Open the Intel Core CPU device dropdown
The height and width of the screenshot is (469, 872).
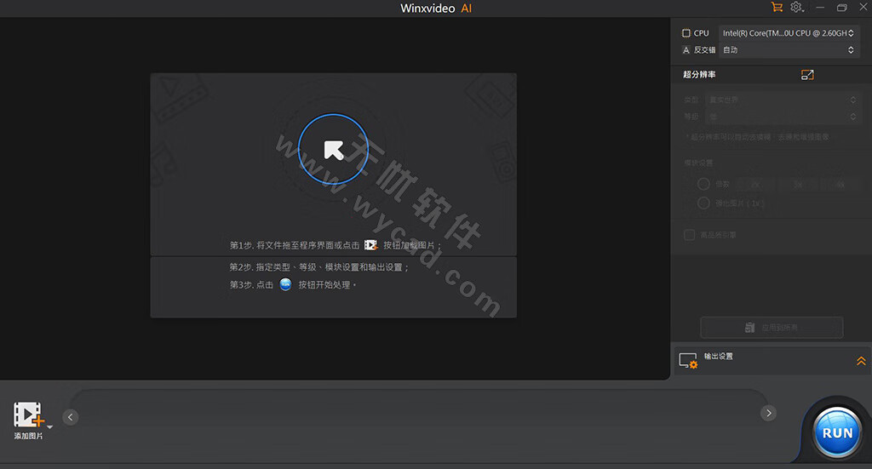pos(788,33)
